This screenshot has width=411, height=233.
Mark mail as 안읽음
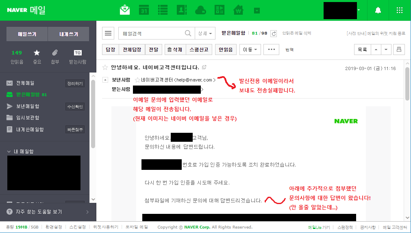tap(226, 49)
